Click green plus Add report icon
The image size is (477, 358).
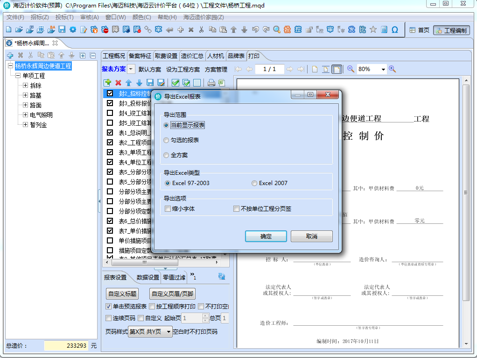107,83
